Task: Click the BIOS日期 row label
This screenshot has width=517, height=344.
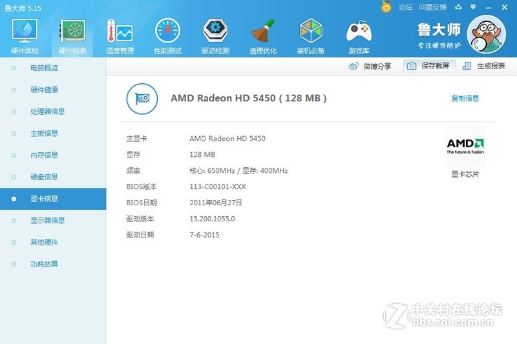Action: pos(142,203)
